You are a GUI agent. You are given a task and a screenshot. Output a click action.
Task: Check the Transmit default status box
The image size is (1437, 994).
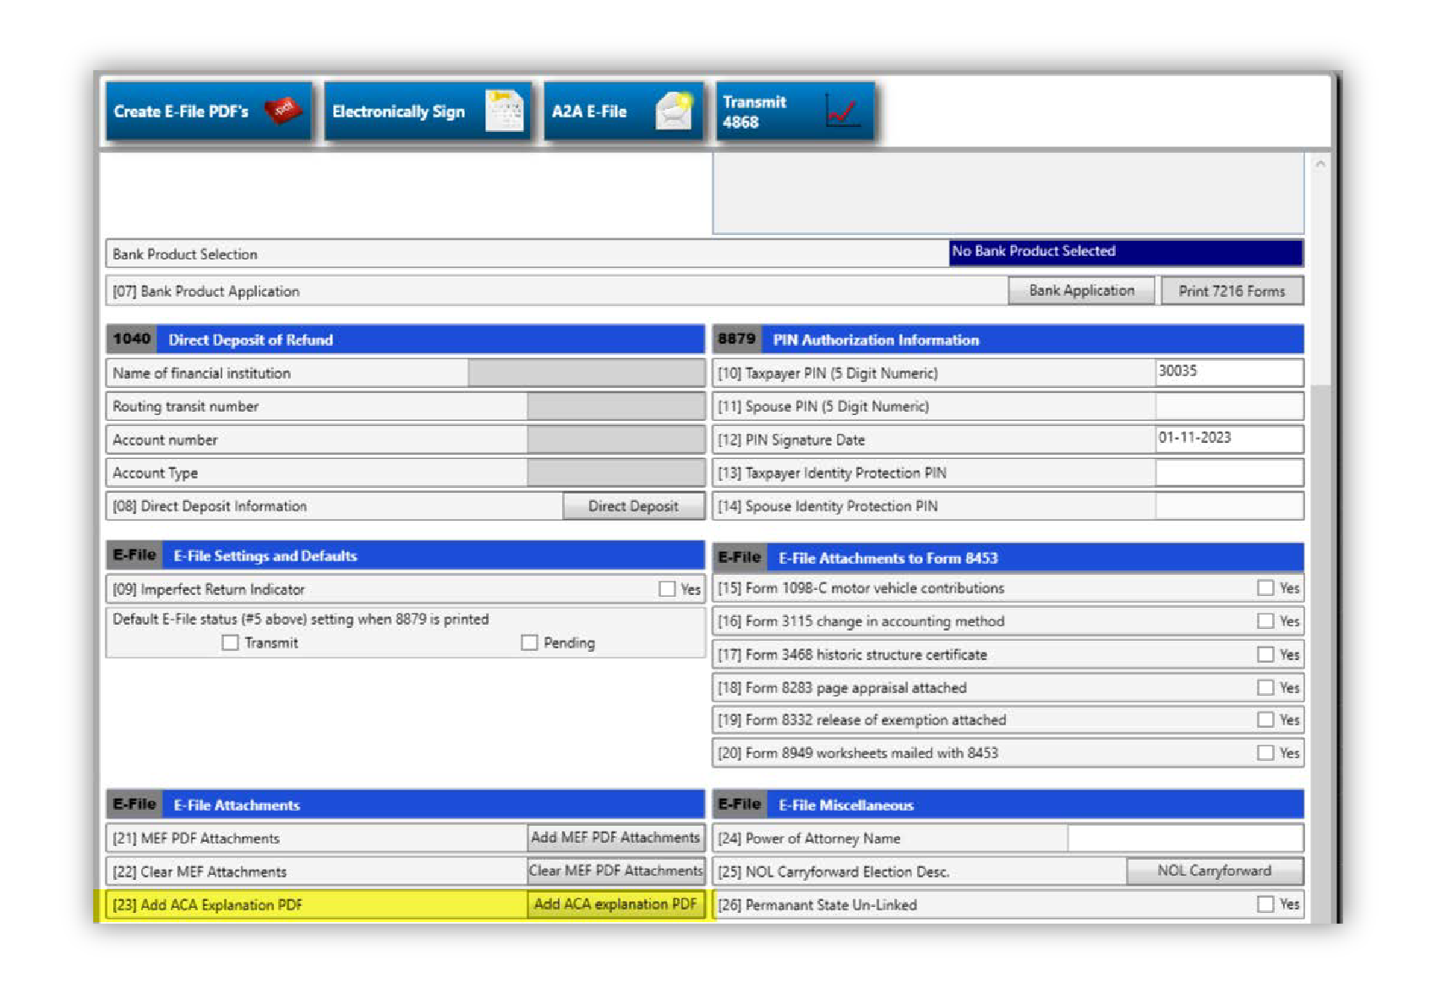click(x=230, y=642)
